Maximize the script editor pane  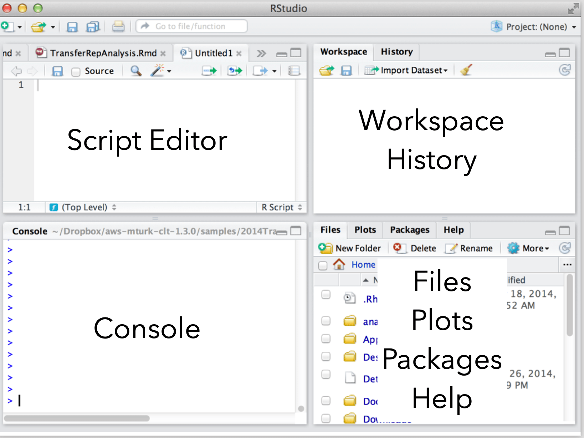tap(296, 53)
